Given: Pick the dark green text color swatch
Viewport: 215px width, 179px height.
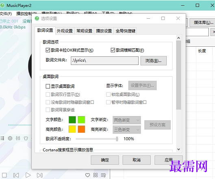Looking at the screenshot, I should 72,120.
